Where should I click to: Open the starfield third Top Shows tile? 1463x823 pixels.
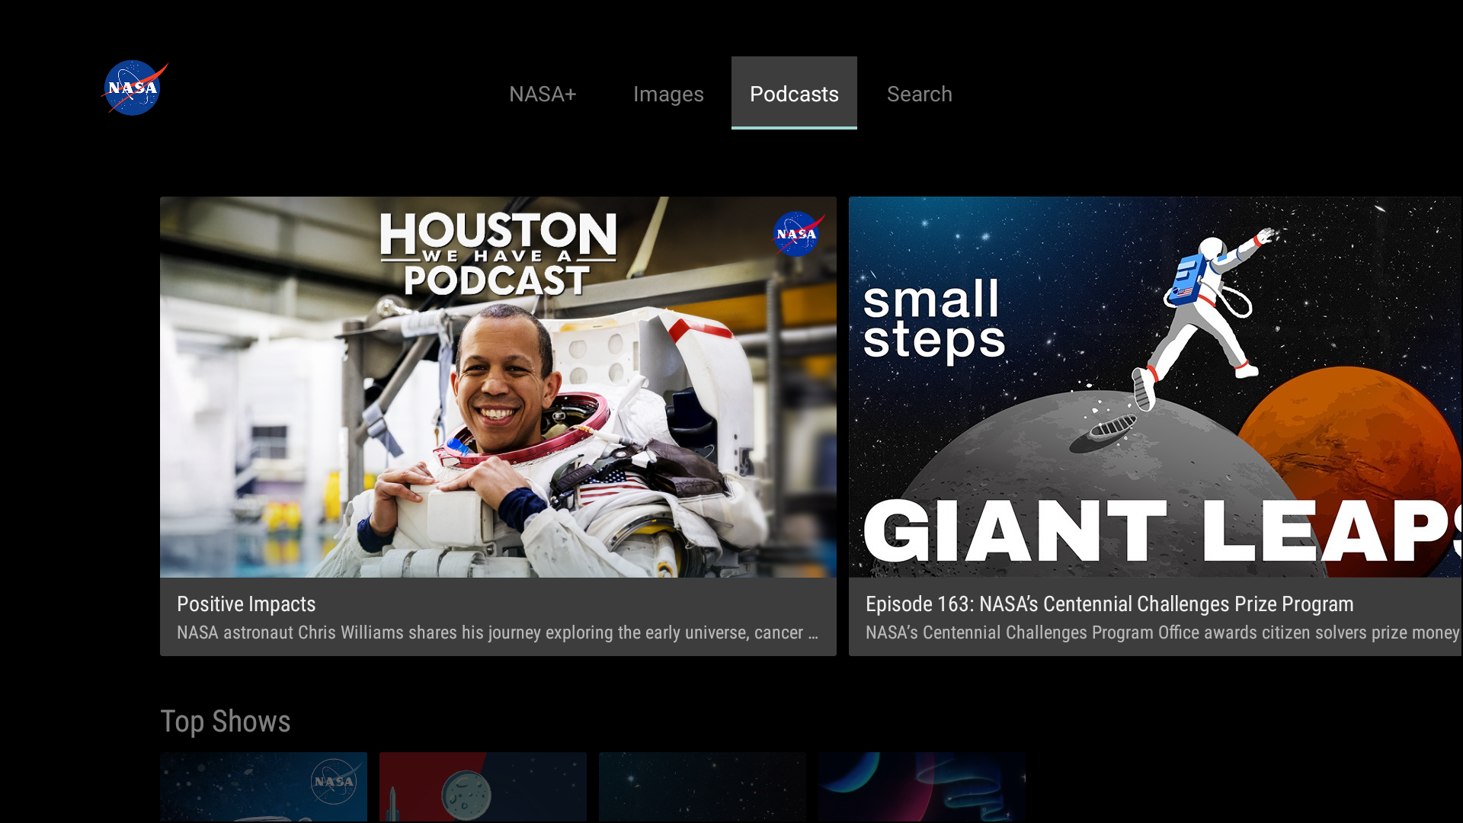pos(702,787)
